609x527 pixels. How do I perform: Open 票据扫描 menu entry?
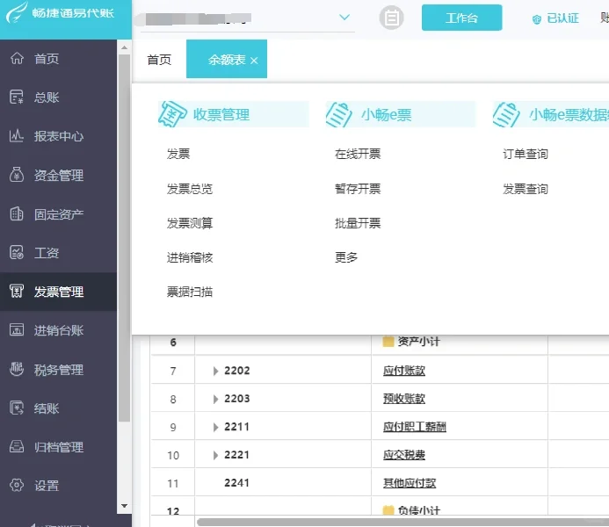(190, 292)
